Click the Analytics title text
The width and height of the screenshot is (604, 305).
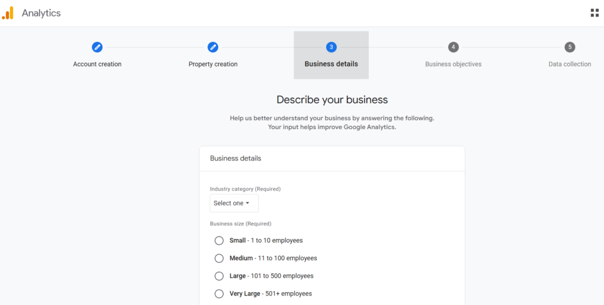pos(41,13)
